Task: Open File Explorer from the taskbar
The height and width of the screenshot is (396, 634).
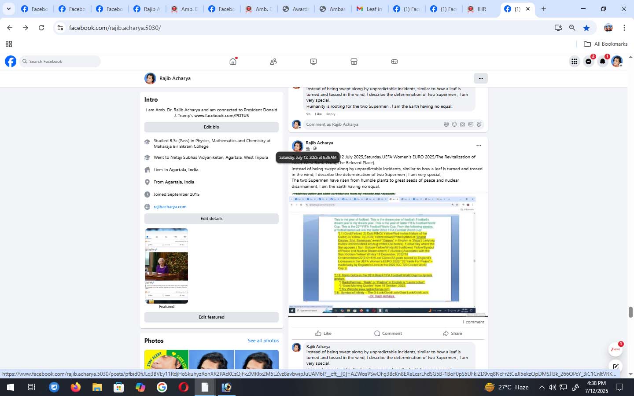Action: 97,387
